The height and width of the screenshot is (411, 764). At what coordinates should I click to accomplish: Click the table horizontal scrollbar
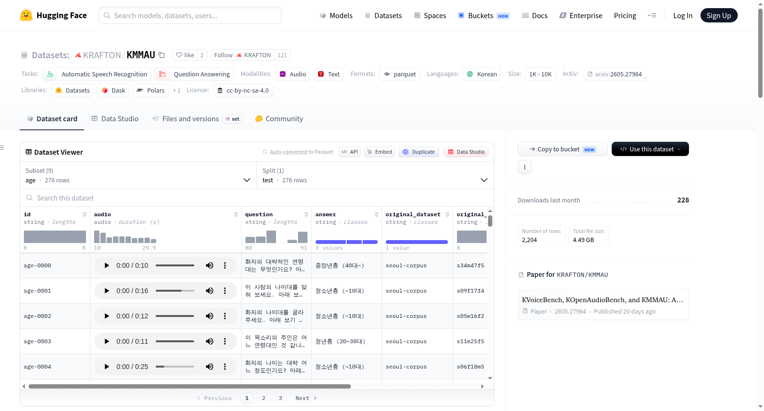point(190,386)
